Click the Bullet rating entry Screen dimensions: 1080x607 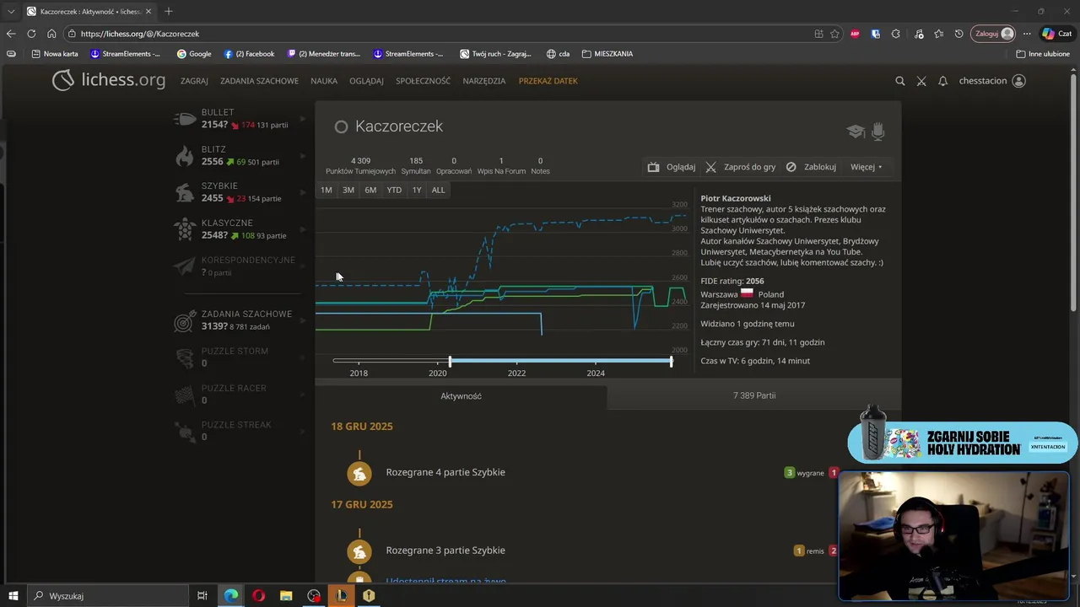[241, 119]
